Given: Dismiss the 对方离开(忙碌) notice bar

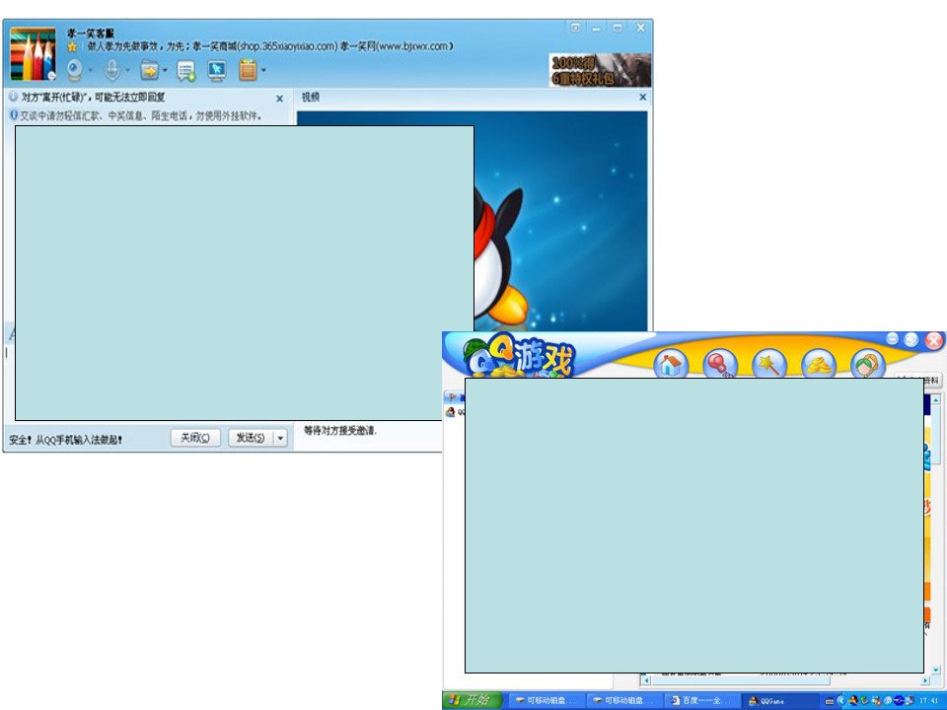Looking at the screenshot, I should (279, 99).
